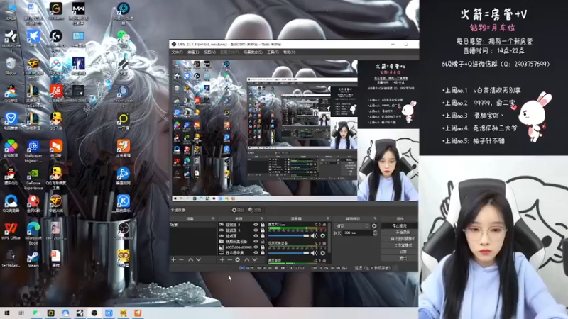Toggle lock on 视频采集设备 source
Image resolution: width=568 pixels, height=319 pixels.
click(x=263, y=242)
